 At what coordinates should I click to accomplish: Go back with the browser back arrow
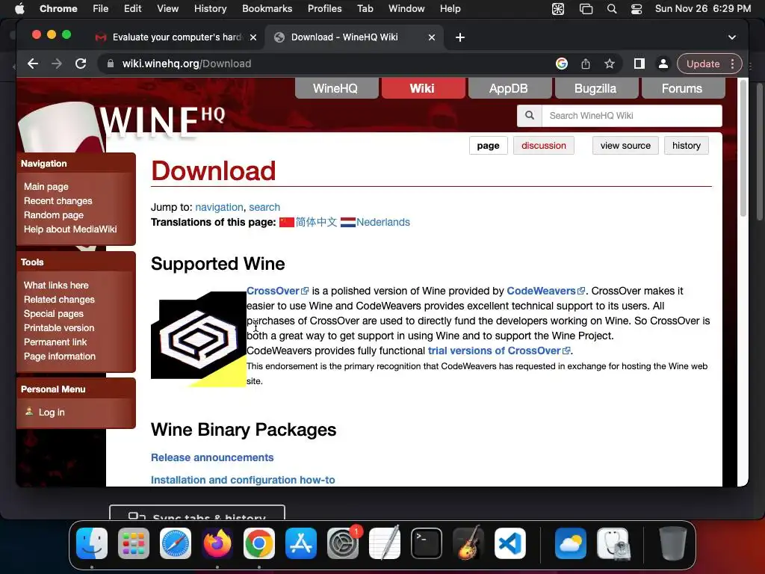pos(33,64)
